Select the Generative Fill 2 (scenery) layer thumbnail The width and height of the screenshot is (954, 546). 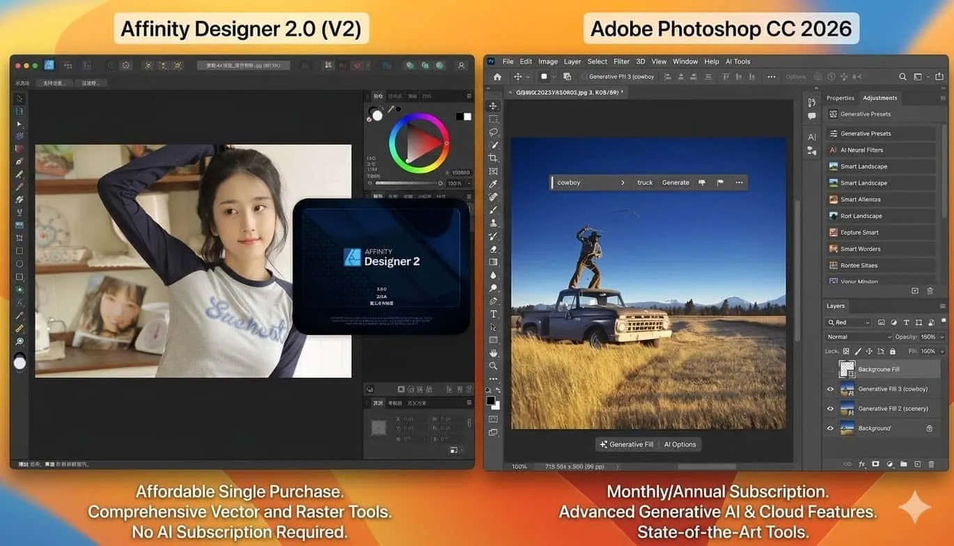(848, 409)
